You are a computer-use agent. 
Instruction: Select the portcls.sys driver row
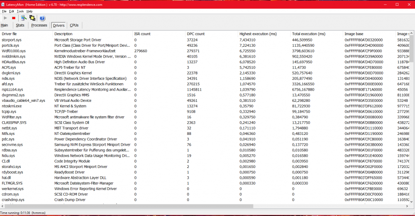coord(205,46)
